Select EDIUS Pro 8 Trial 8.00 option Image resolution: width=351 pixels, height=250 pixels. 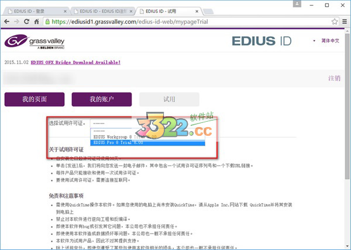[x=148, y=142]
